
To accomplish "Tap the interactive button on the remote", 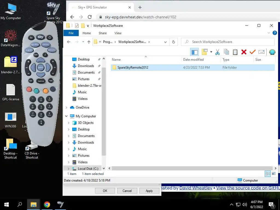I will tap(52, 50).
